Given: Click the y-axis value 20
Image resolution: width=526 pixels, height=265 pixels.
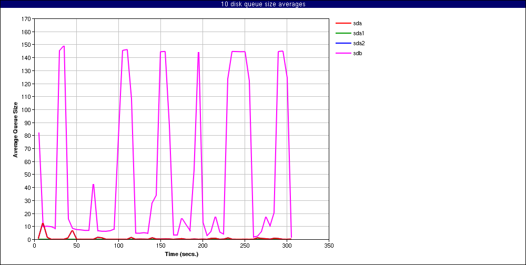Looking at the screenshot, I should pyautogui.click(x=27, y=213).
